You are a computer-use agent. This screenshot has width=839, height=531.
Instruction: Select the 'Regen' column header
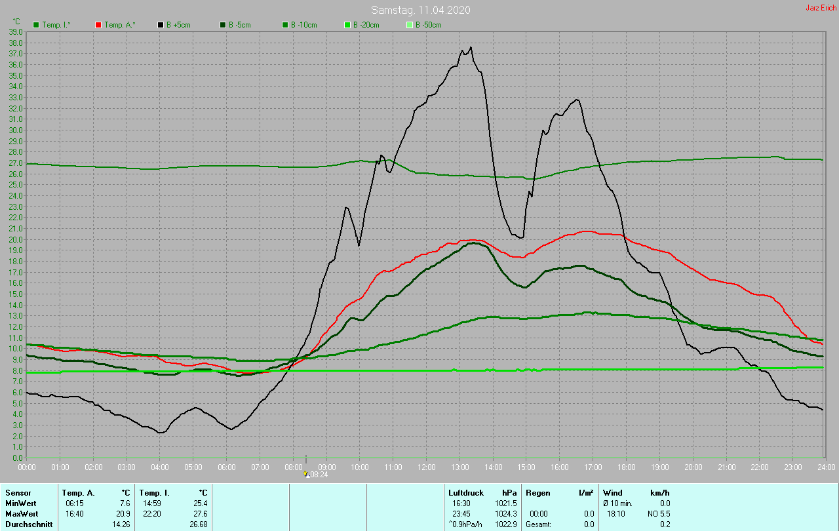538,492
